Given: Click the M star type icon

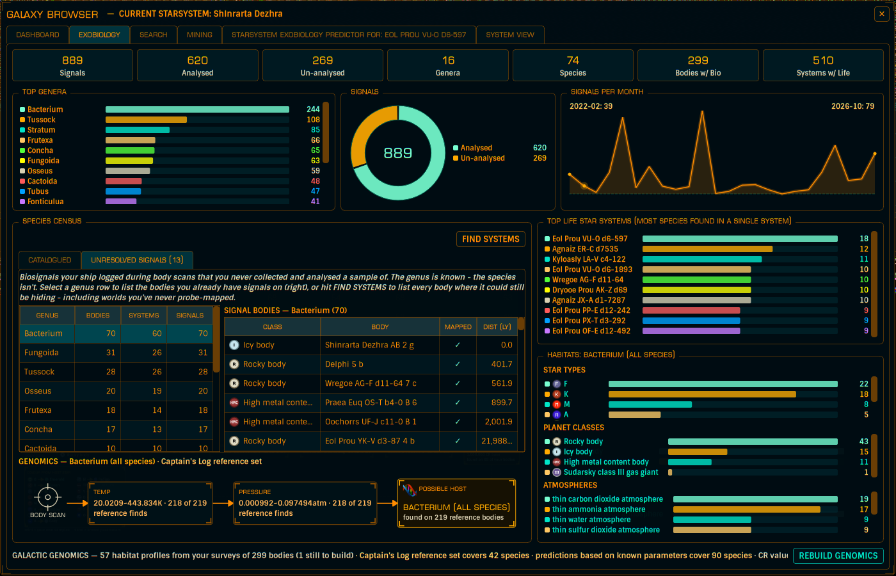Looking at the screenshot, I should [x=557, y=404].
